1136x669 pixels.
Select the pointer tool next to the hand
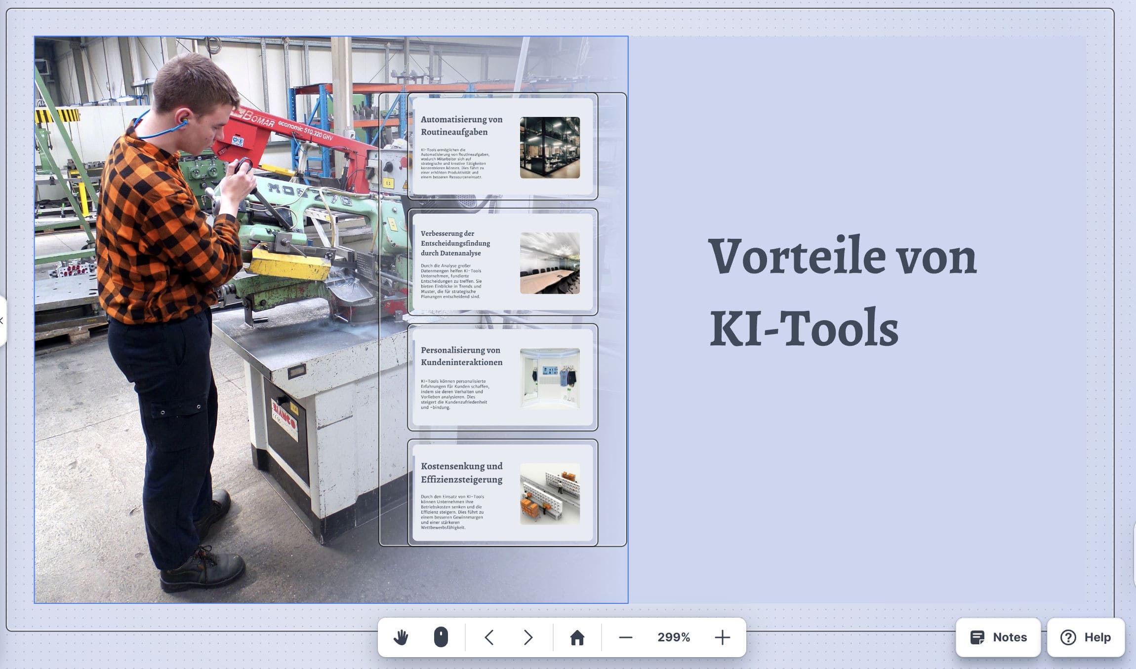[x=441, y=637]
